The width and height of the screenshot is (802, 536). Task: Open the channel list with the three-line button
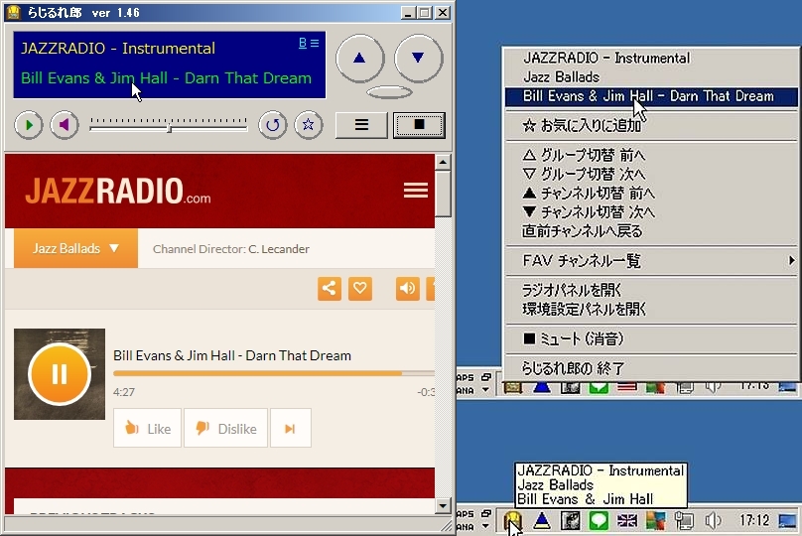click(361, 125)
